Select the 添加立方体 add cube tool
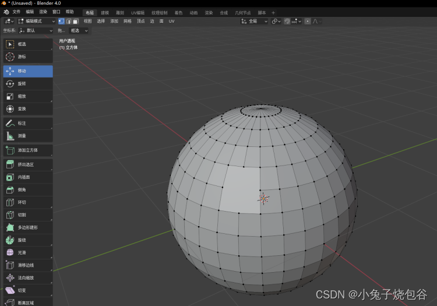This screenshot has height=306, width=437. [x=28, y=150]
